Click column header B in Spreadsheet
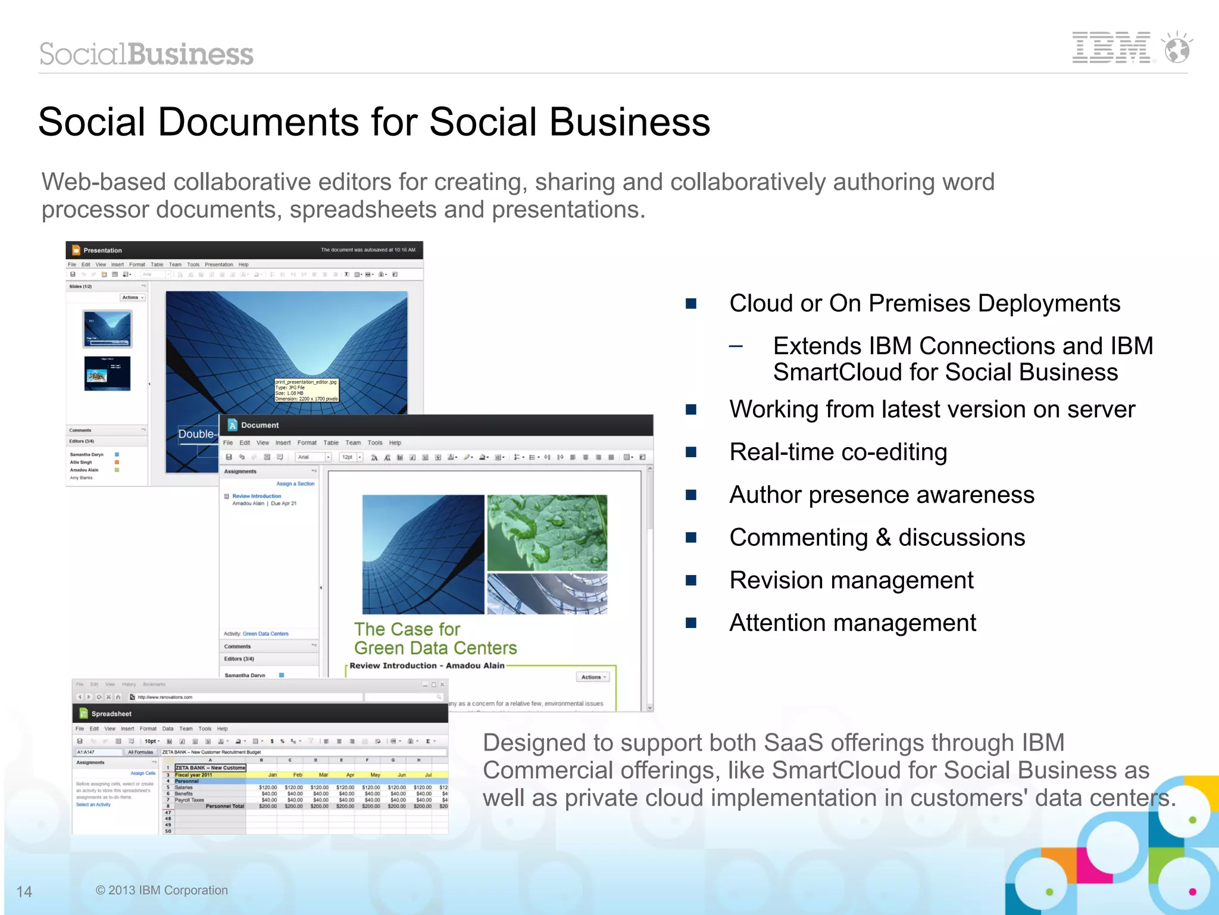Screen dimensions: 1219x915 [x=261, y=760]
